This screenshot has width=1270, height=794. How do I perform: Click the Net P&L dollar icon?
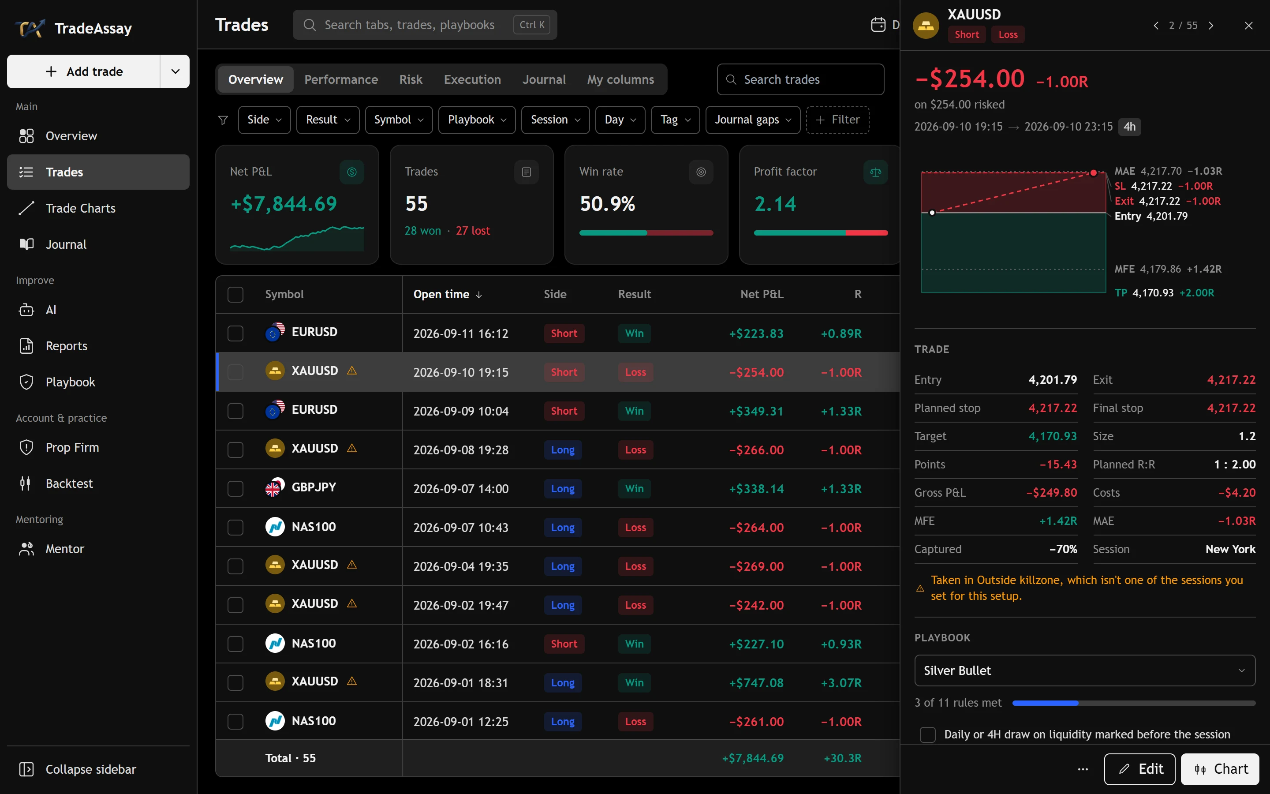tap(351, 172)
